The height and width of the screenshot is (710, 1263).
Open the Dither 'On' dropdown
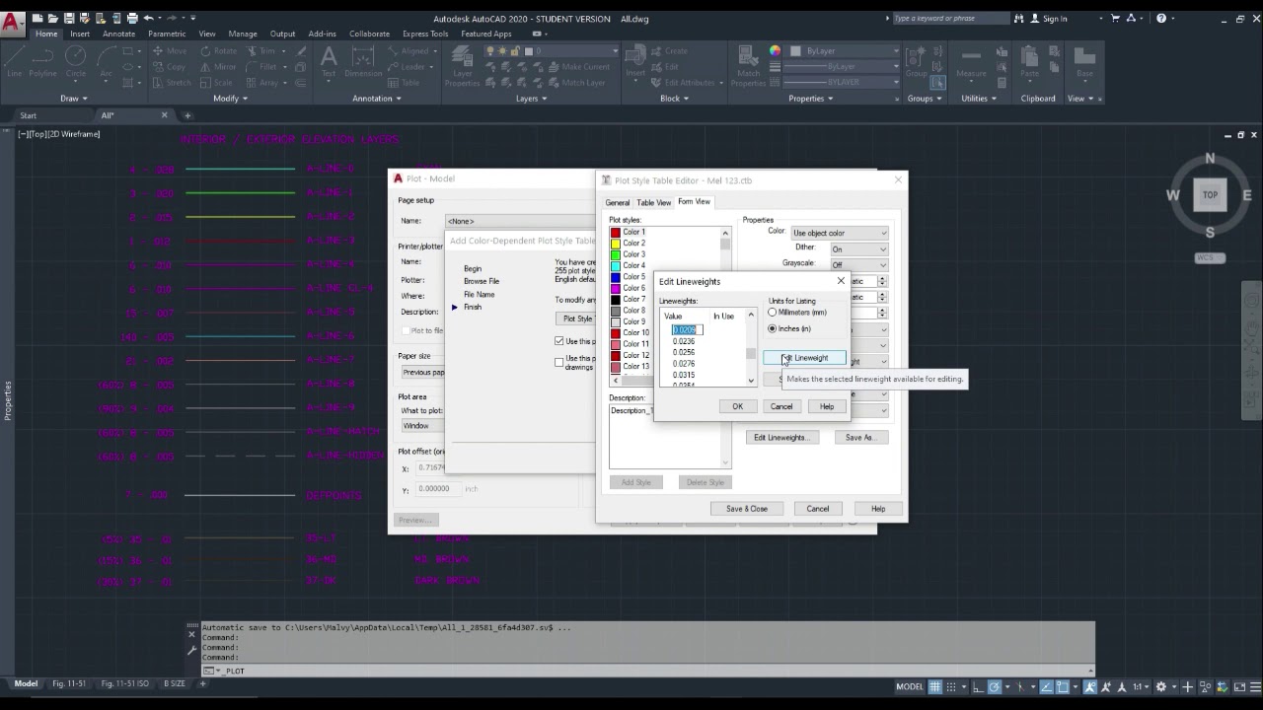pyautogui.click(x=858, y=248)
